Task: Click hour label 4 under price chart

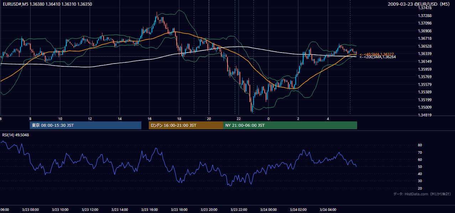Action: tap(328, 119)
